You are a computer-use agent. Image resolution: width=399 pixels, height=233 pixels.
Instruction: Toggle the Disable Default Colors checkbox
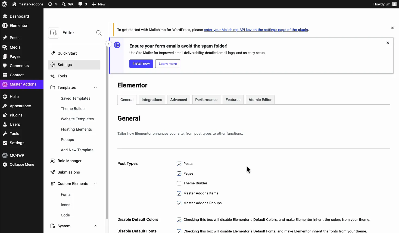(179, 220)
